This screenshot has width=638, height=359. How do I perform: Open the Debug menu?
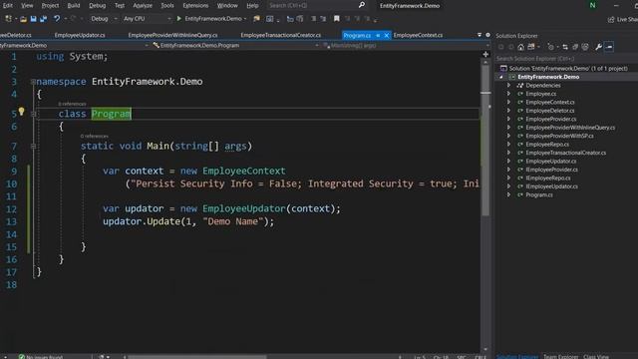pyautogui.click(x=98, y=6)
